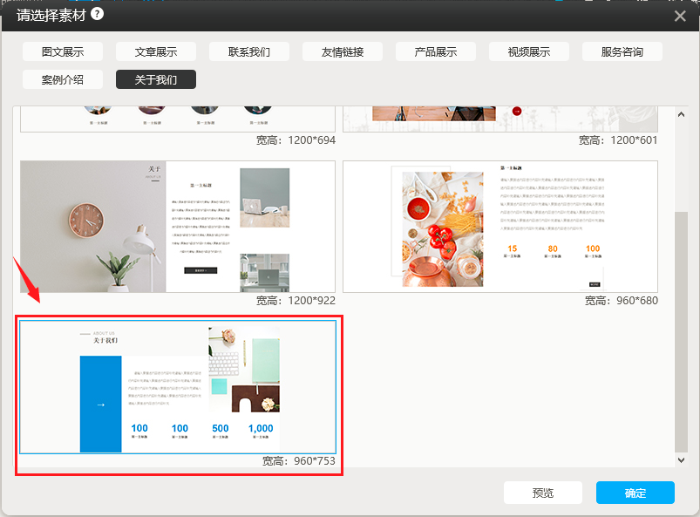700x517 pixels.
Task: Choose the food photo template thumbnail
Action: (500, 227)
